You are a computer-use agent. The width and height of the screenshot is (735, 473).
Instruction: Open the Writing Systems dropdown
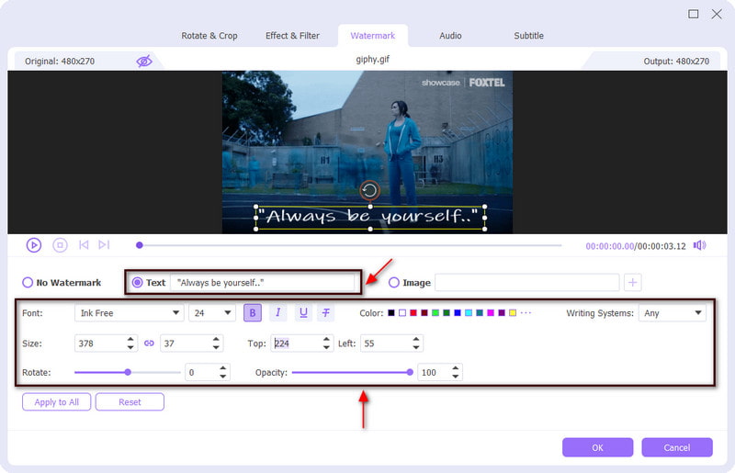coord(673,312)
